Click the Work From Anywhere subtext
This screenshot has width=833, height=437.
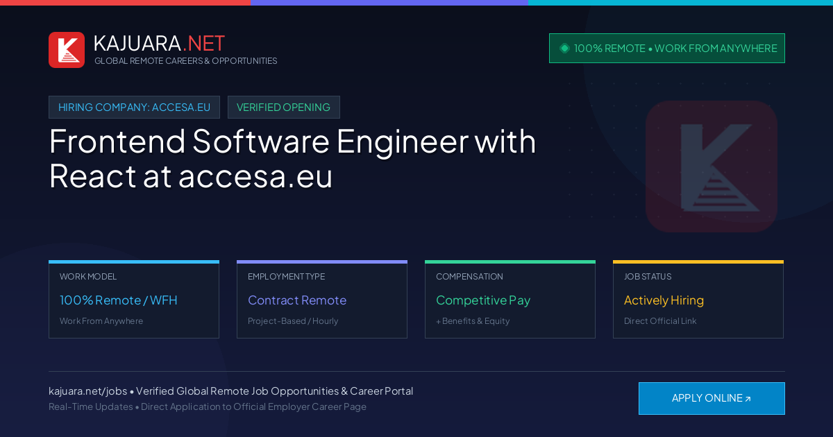point(101,321)
